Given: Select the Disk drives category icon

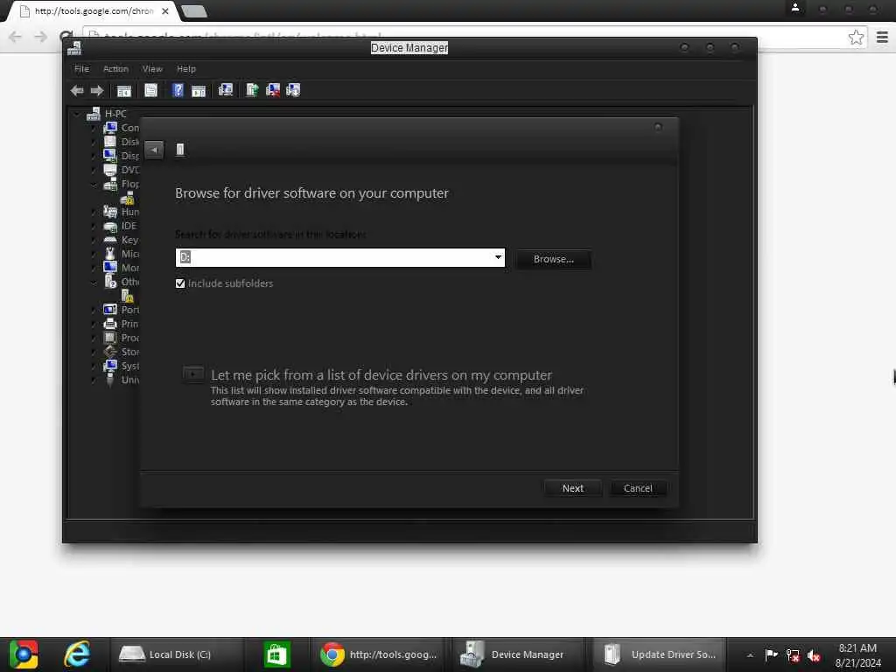Looking at the screenshot, I should coord(110,142).
